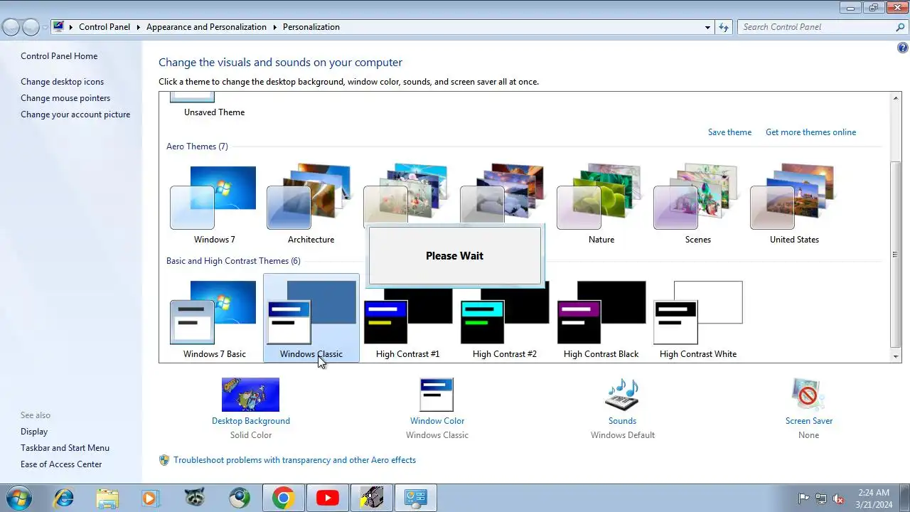Screen dimensions: 910x512
Task: Open Windows Explorer folder taskbar icon
Action: click(107, 498)
